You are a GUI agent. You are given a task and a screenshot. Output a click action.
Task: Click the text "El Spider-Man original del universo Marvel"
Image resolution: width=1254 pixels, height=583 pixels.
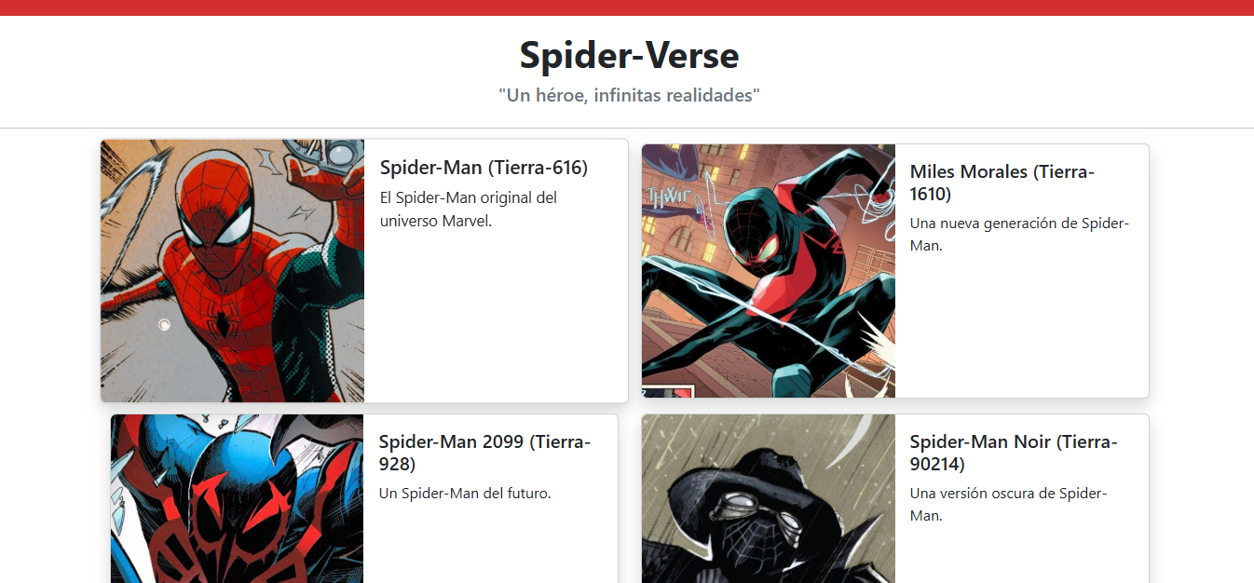tap(469, 210)
